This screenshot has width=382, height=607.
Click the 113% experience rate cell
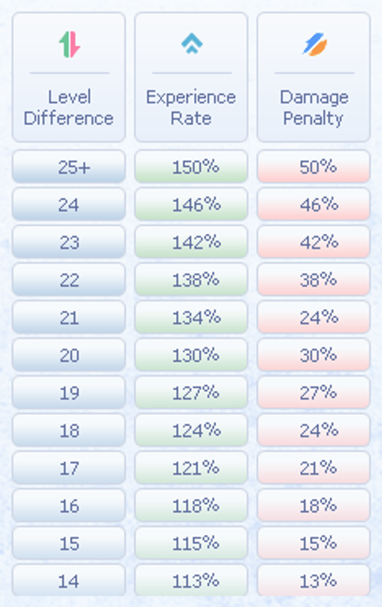coord(191,580)
